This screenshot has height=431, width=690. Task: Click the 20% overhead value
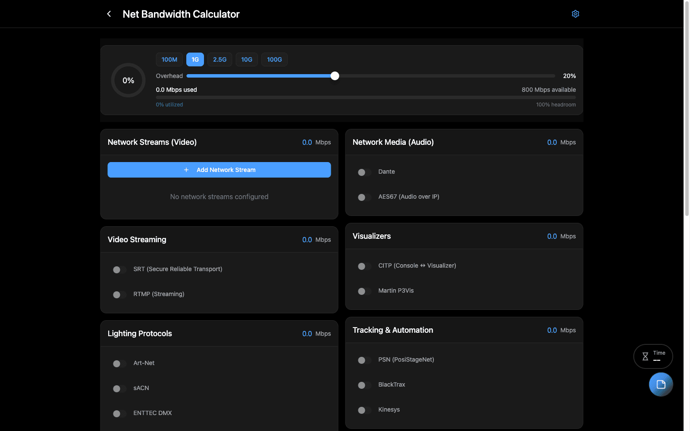coord(569,76)
